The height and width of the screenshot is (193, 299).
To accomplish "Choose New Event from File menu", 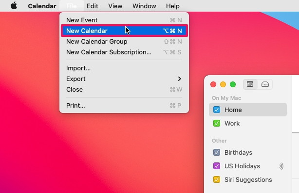I will pyautogui.click(x=124, y=20).
